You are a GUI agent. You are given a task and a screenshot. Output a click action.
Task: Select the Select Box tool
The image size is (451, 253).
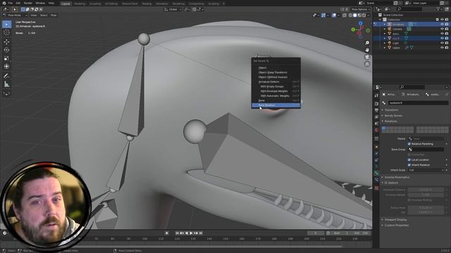[x=6, y=25]
